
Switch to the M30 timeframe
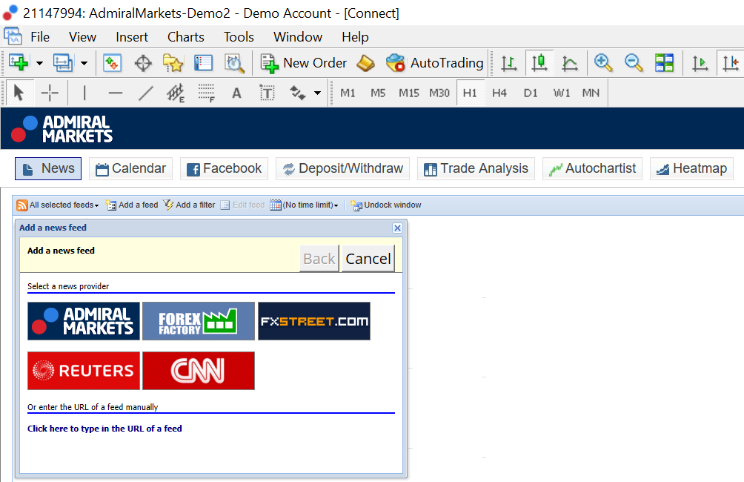pyautogui.click(x=439, y=93)
